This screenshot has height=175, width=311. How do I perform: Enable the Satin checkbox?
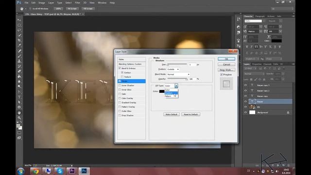pyautogui.click(x=120, y=94)
